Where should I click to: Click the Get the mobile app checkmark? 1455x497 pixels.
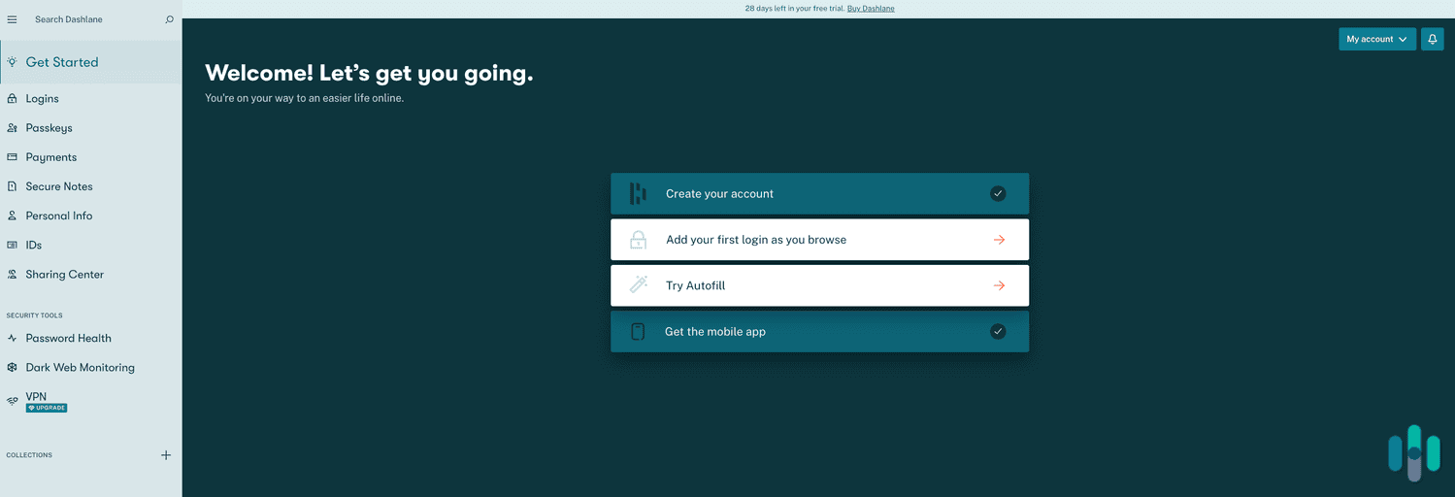coord(998,332)
